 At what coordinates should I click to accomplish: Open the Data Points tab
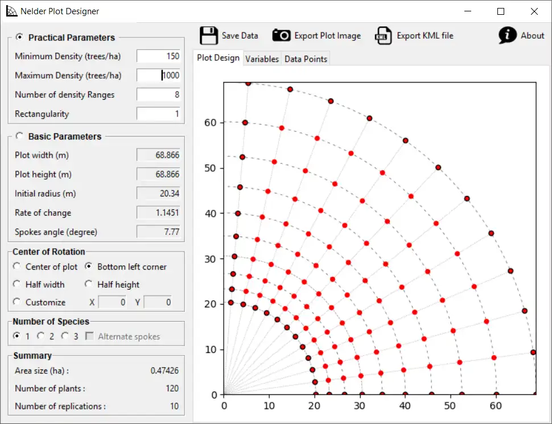coord(306,59)
